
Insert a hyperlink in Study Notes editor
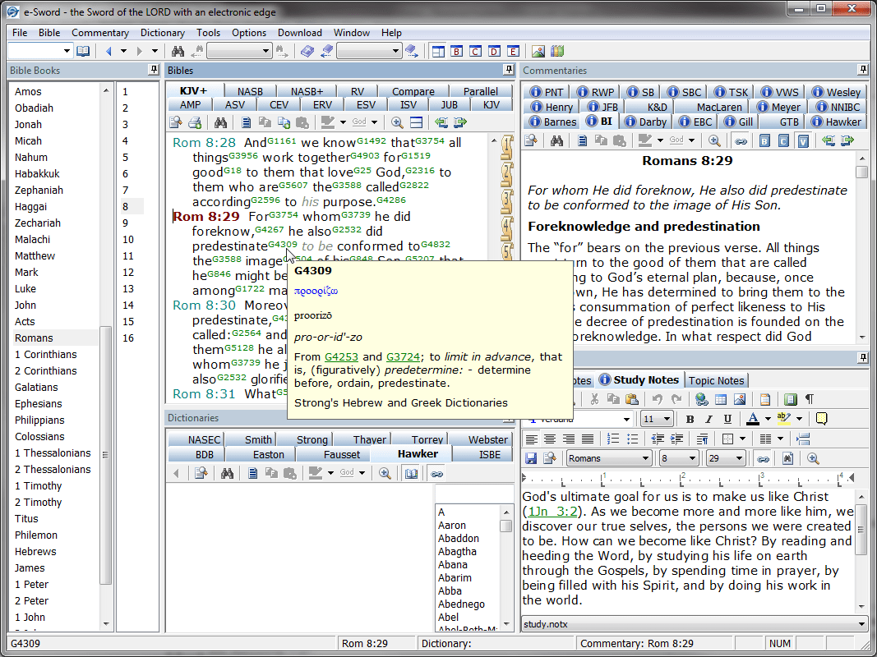pos(700,399)
